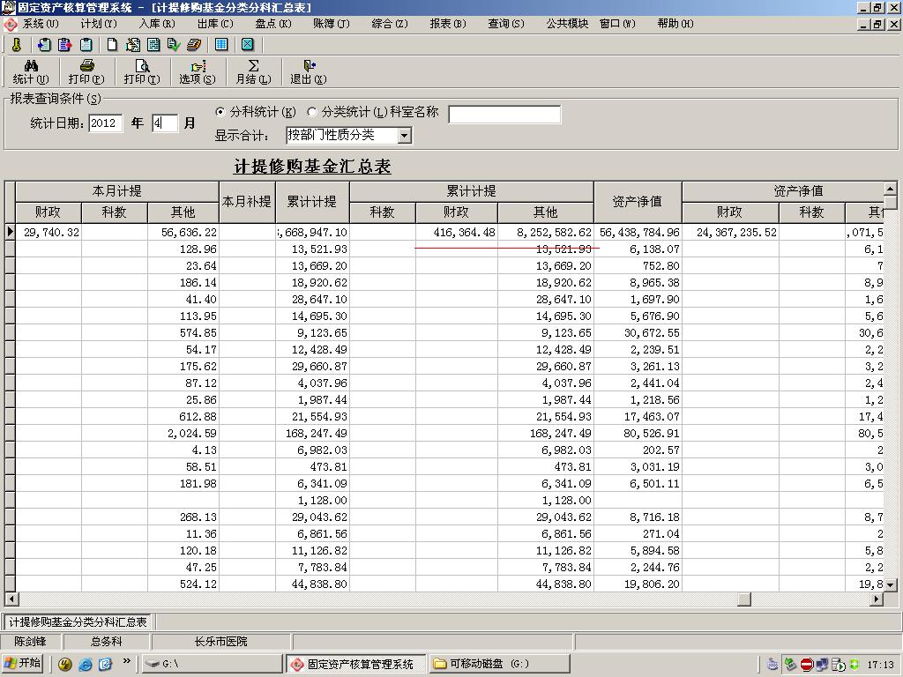Click clipboard with blue arrow import icon
903x677 pixels.
44,44
